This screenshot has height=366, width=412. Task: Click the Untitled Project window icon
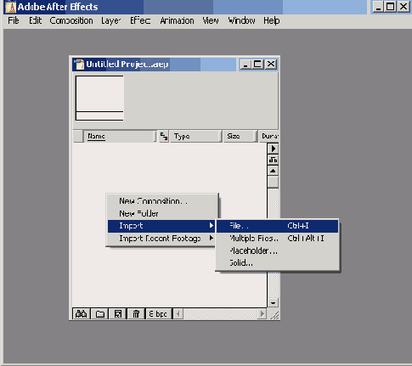[79, 65]
